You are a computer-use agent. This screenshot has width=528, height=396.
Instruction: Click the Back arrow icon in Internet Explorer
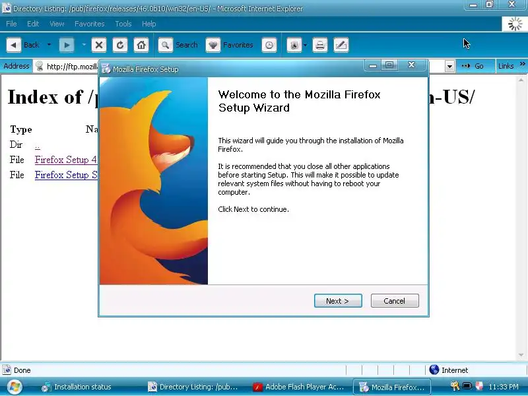click(x=13, y=45)
